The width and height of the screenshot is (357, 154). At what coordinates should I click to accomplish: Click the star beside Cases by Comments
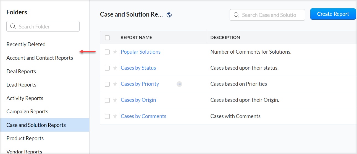click(115, 116)
